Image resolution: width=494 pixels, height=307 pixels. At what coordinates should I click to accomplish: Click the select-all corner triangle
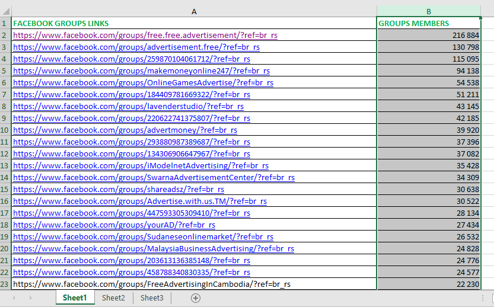[x=7, y=12]
